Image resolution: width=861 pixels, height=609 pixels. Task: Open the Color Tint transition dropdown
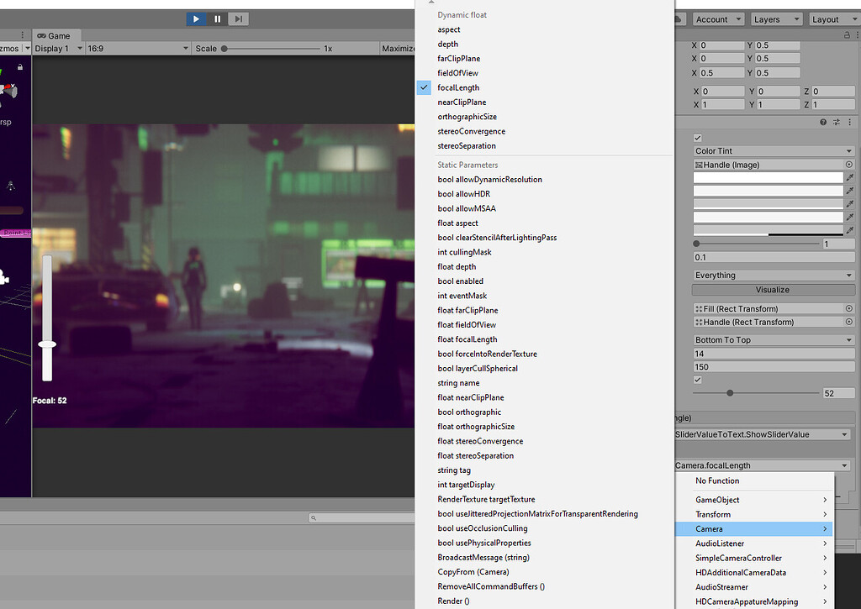coord(774,151)
